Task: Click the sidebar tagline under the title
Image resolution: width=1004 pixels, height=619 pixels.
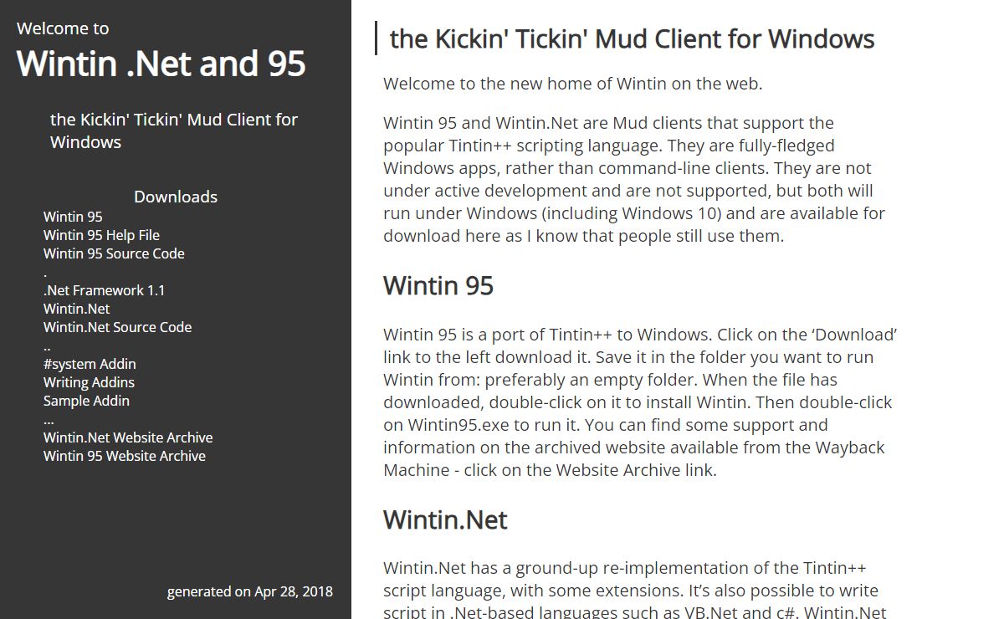Action: pos(174,130)
